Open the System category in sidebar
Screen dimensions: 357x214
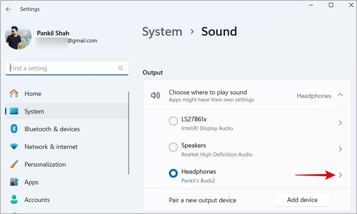34,111
